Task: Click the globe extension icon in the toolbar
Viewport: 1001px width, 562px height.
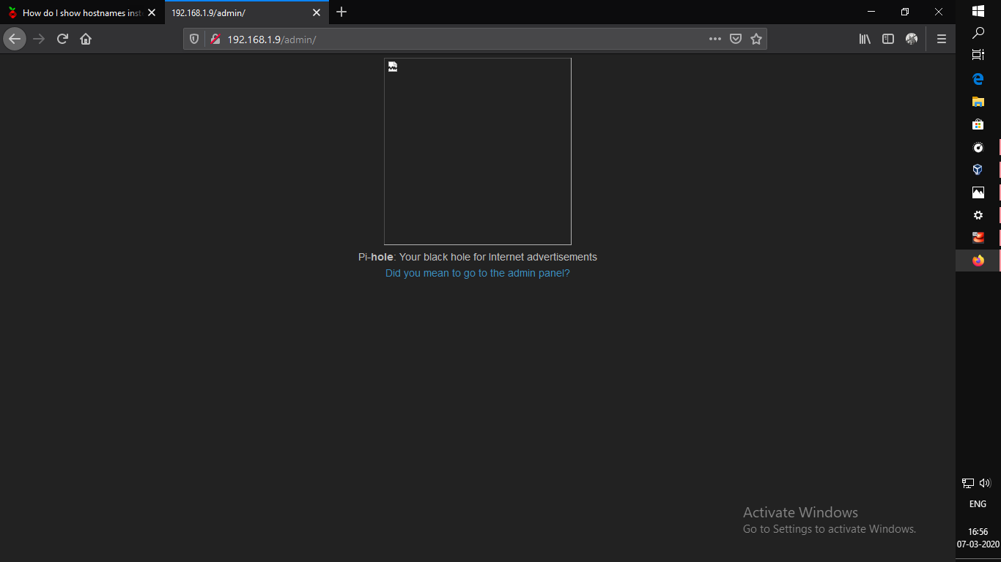Action: coord(911,38)
